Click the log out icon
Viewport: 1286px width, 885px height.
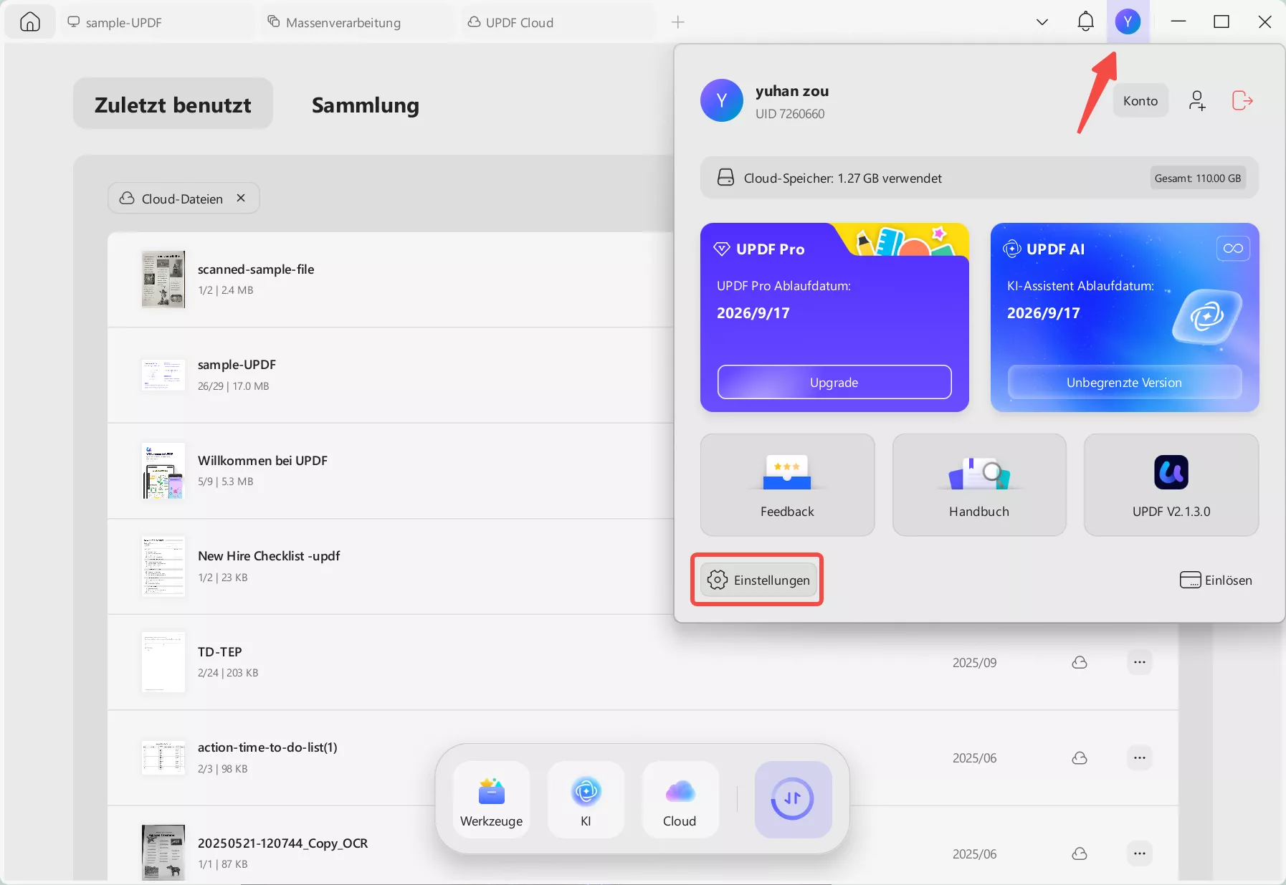point(1242,100)
